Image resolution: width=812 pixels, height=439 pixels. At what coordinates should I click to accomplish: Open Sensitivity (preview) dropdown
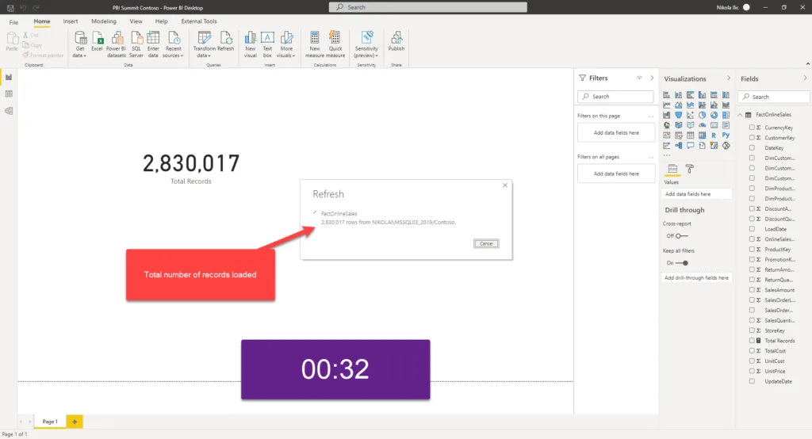pyautogui.click(x=366, y=44)
